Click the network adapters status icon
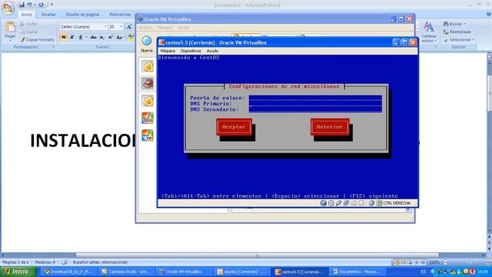Image resolution: width=492 pixels, height=277 pixels. coord(346,203)
